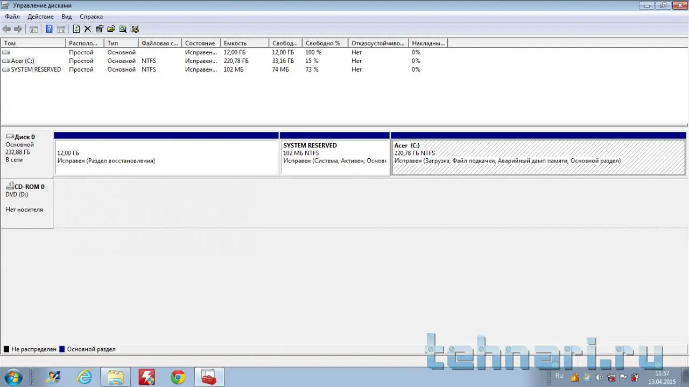Click the red toolbox taskbar button
689x387 pixels.
coord(209,377)
